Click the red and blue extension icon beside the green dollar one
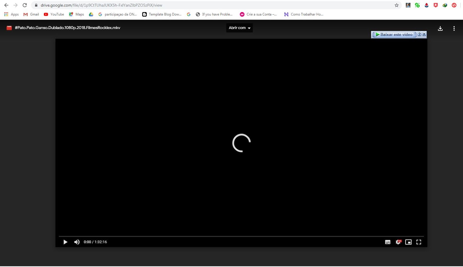Screen dimensions: 463x267 427,5
